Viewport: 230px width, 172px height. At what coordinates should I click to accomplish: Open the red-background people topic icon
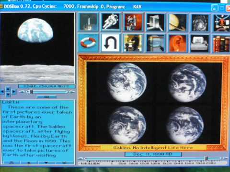tap(133, 22)
